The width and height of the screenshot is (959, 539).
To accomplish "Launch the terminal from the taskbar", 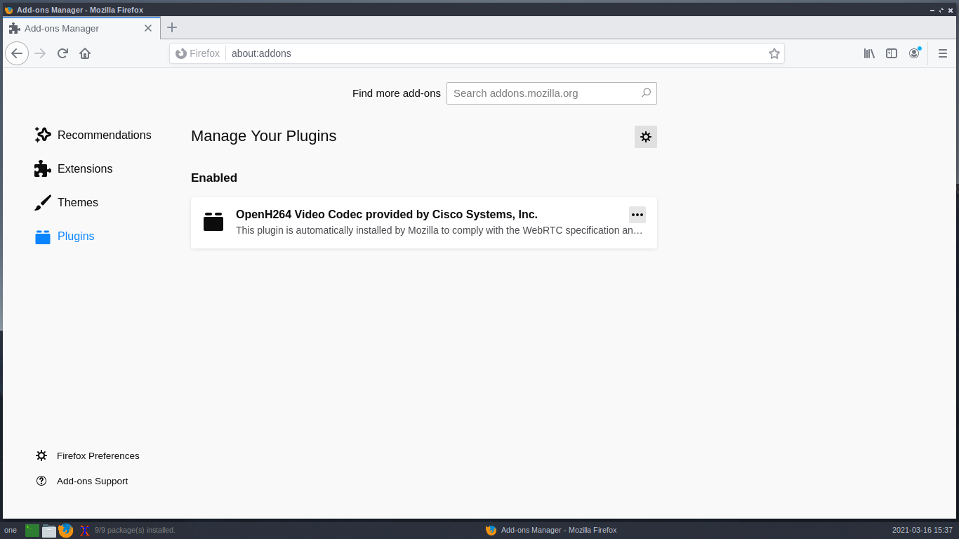I will click(32, 531).
